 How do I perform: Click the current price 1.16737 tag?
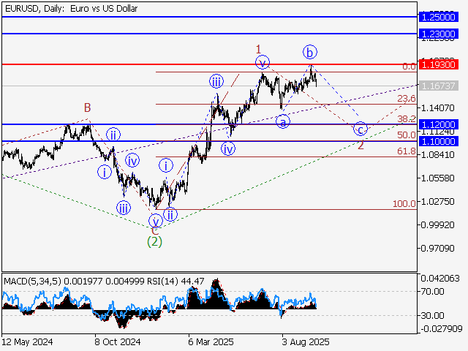[439, 86]
